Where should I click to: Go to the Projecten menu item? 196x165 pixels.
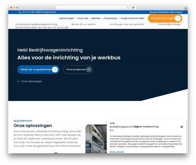(x=127, y=18)
